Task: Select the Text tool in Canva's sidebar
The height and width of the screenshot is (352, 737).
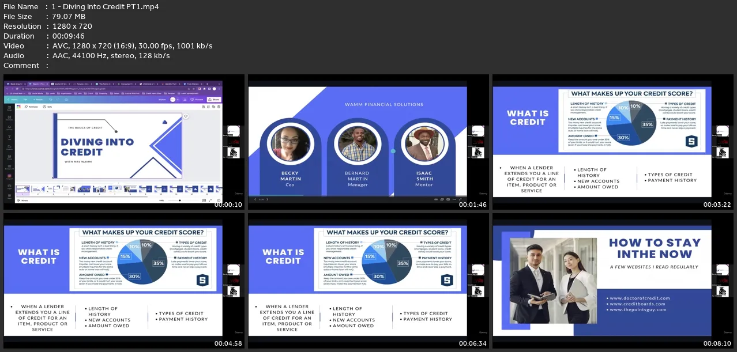Action: tap(10, 139)
